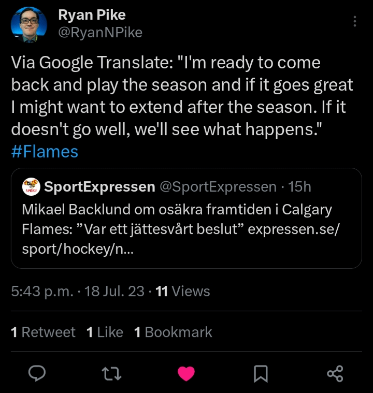Viewport: 373px width, 393px height.
Task: Click the #Flames hashtag
Action: click(x=45, y=152)
